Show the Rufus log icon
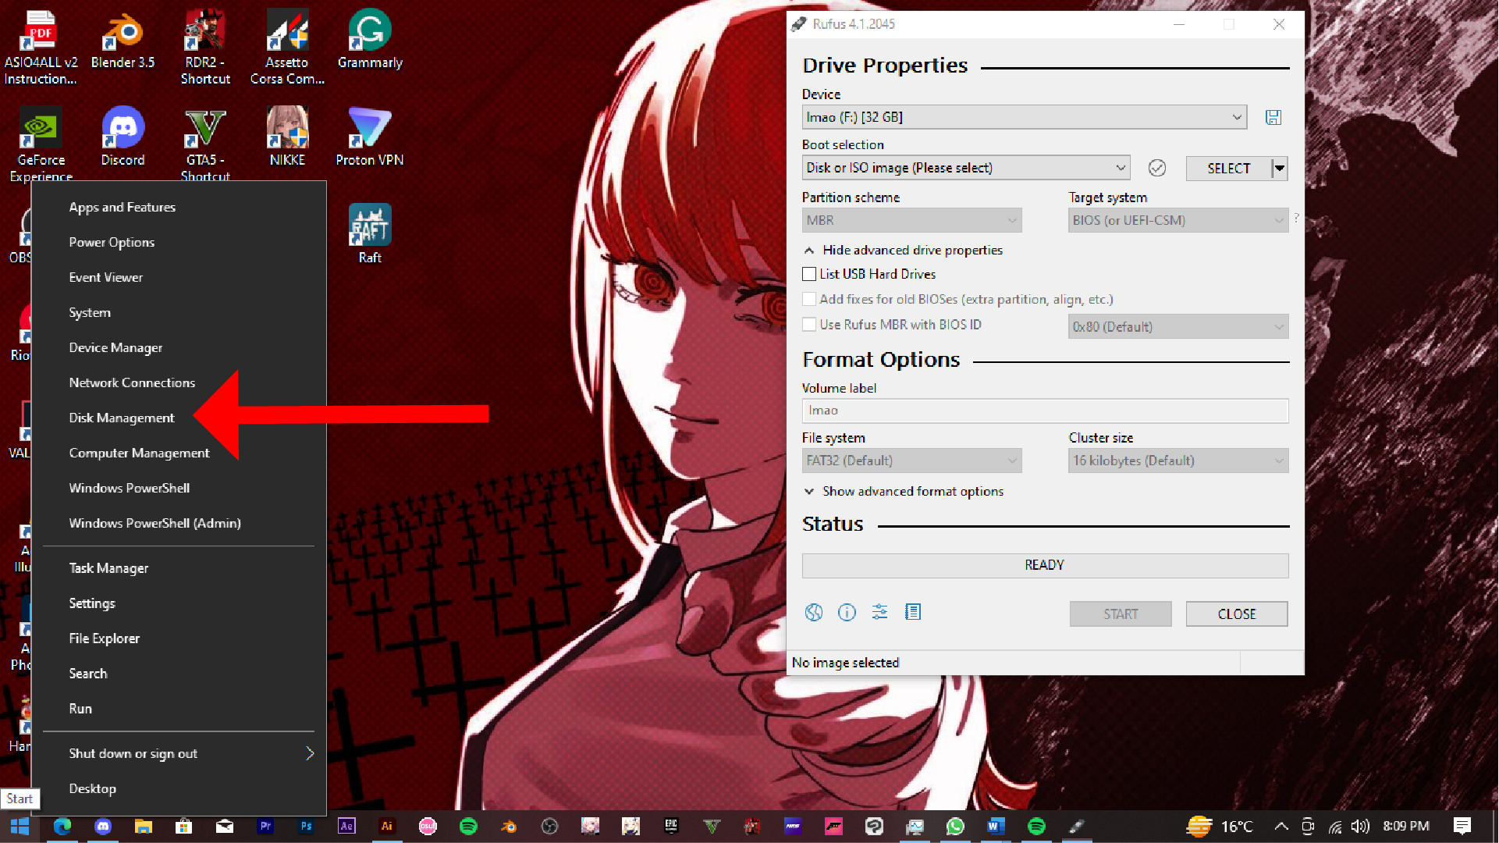The image size is (1499, 843). (913, 613)
